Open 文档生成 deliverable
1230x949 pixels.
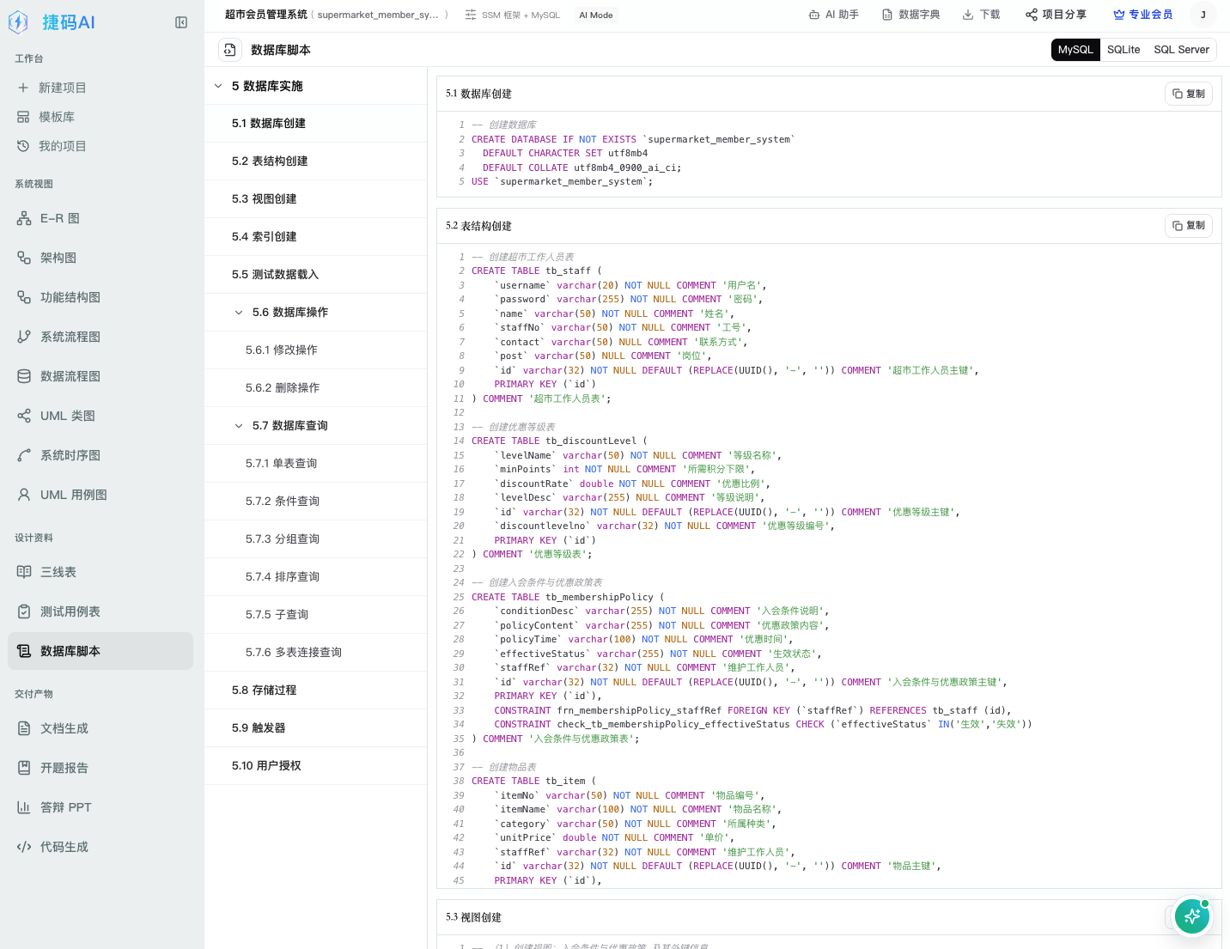[100, 728]
